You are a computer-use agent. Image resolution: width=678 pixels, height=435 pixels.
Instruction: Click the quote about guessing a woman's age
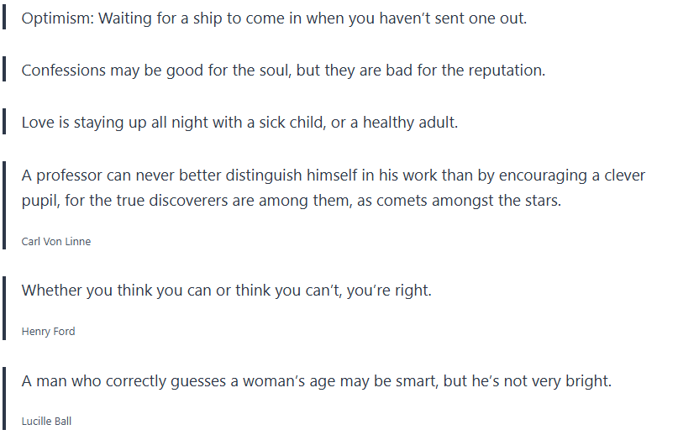point(316,380)
